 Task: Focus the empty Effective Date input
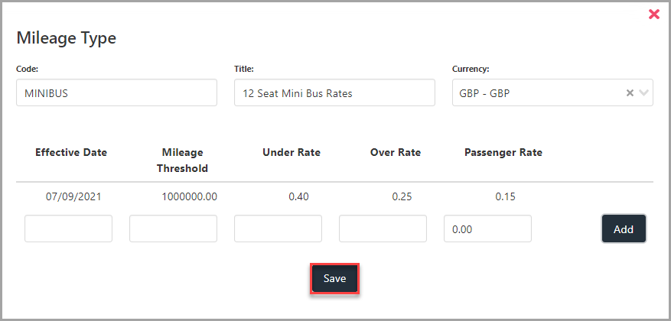click(x=68, y=229)
